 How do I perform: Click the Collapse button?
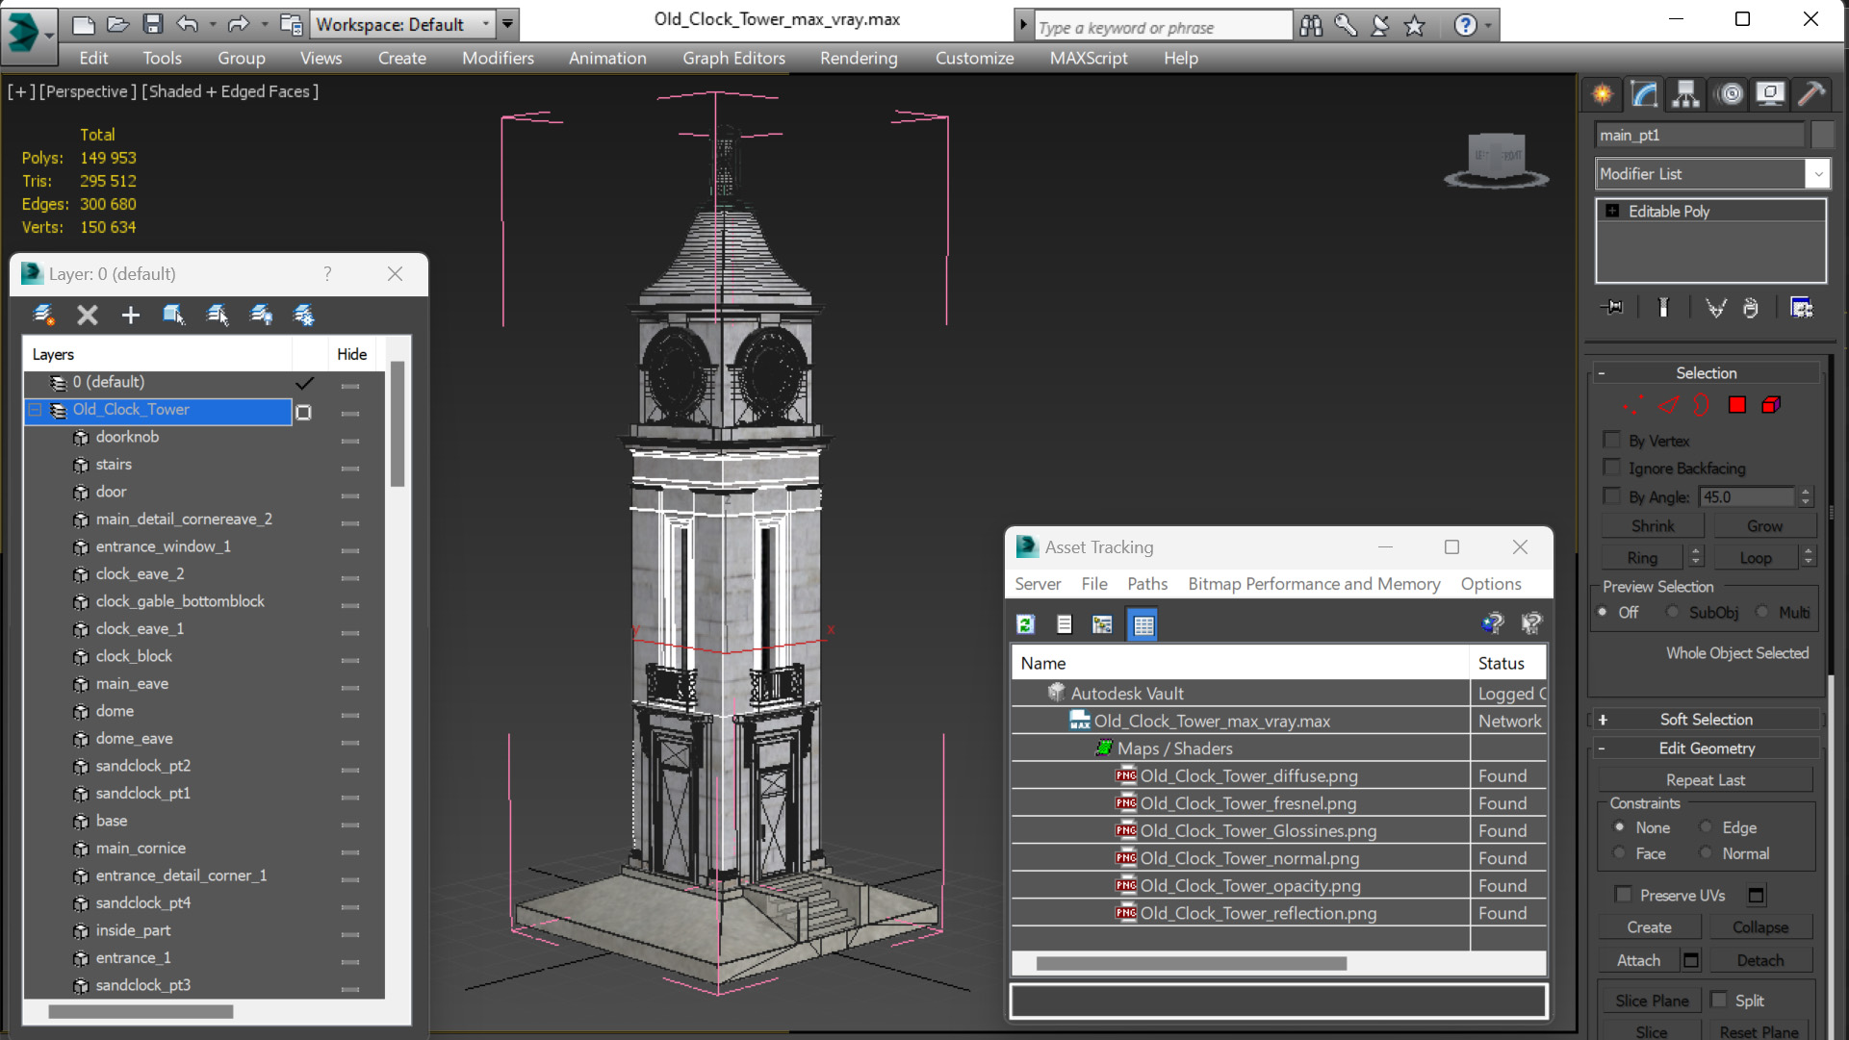(x=1760, y=927)
